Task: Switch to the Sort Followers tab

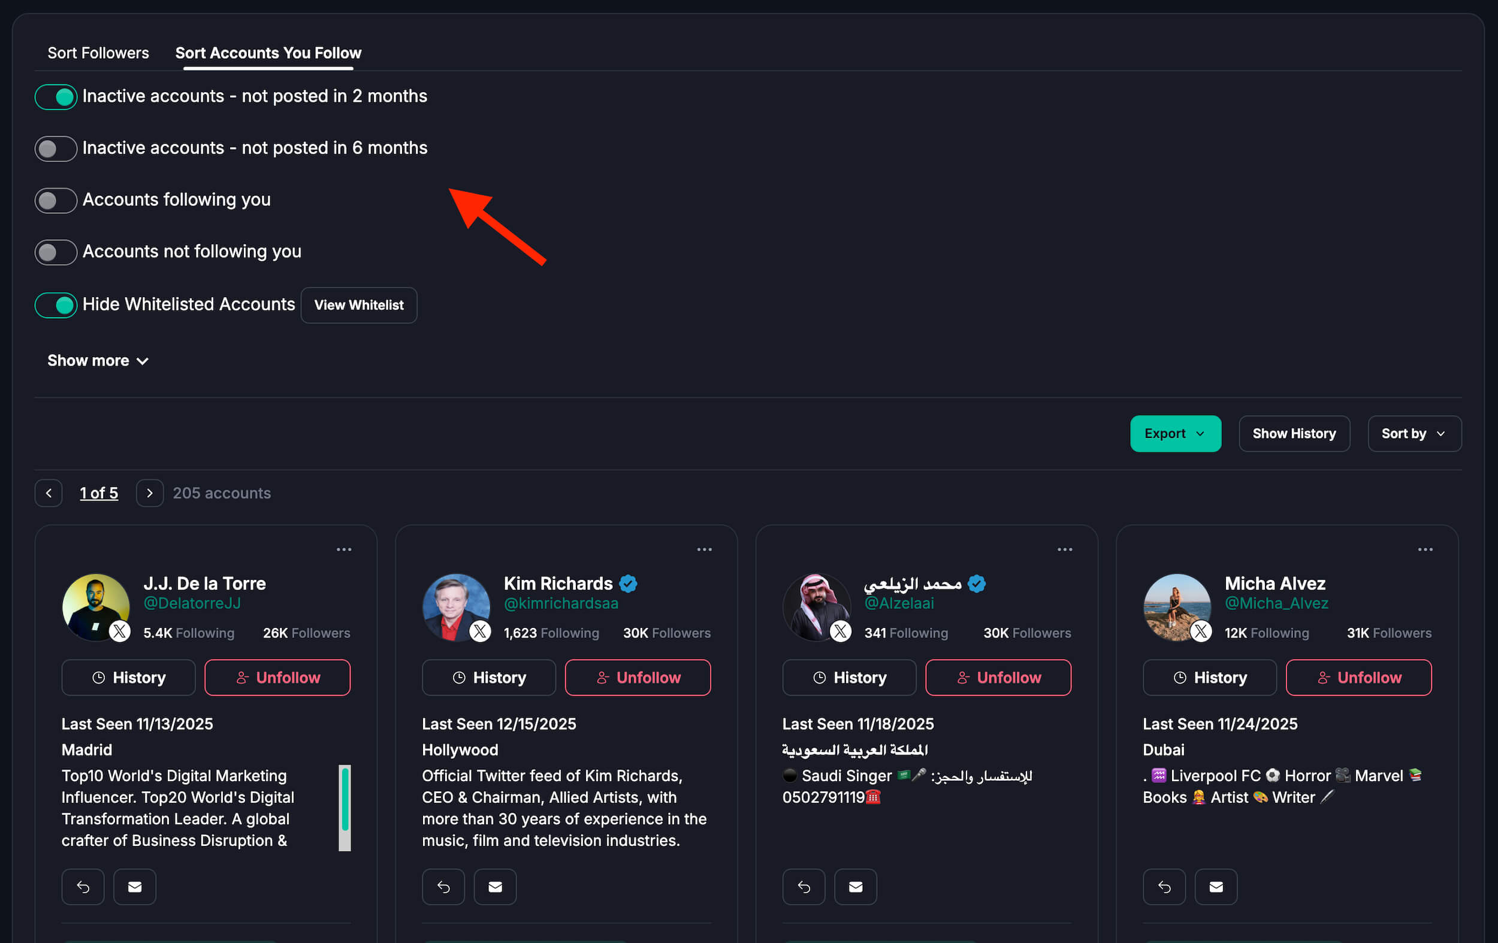Action: (x=98, y=53)
